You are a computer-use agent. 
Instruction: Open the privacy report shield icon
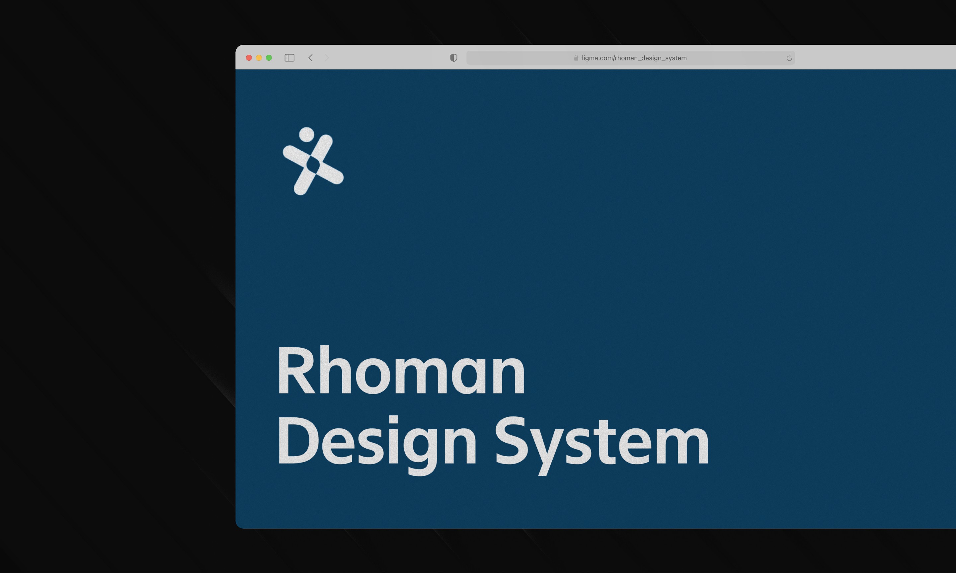point(453,58)
